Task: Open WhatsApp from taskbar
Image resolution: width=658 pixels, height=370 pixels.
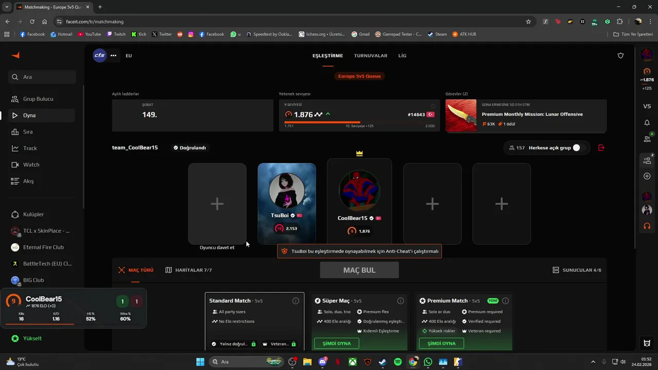Action: pos(428,362)
